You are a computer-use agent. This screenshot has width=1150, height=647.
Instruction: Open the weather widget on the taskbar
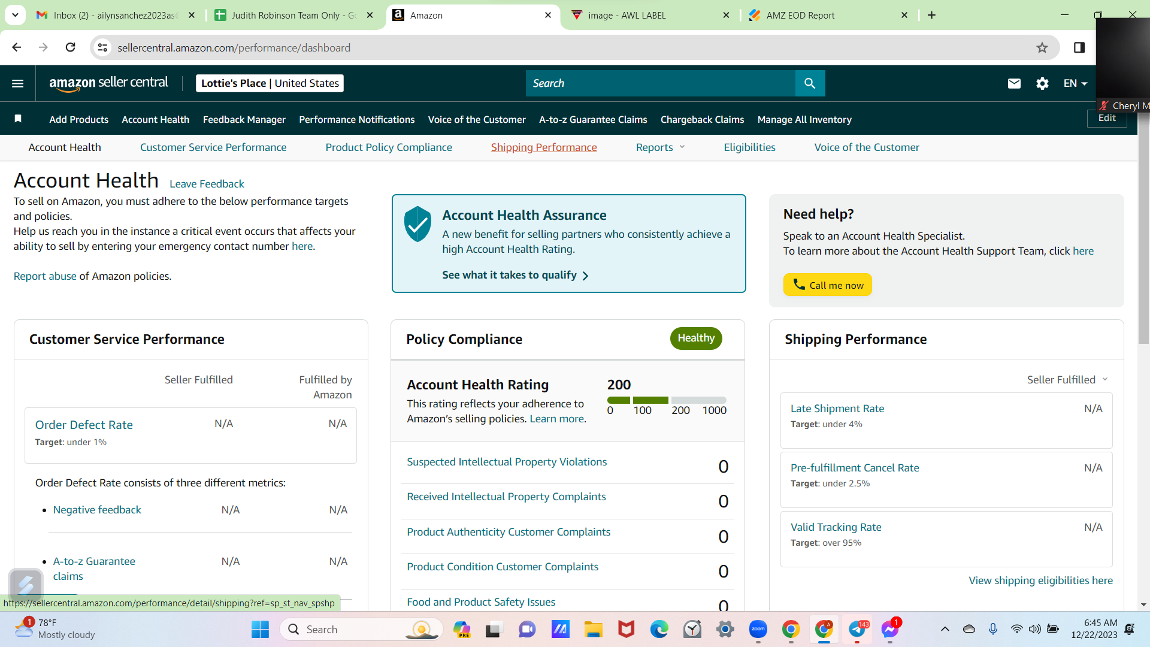coord(55,629)
